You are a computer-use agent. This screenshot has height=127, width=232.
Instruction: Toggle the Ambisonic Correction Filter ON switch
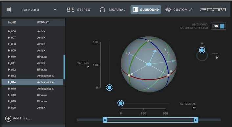click(x=219, y=26)
